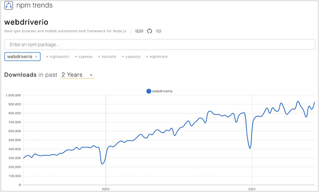Screen dimensions: 319x192
Task: Open the homepage link chain icon
Action: pos(158,31)
